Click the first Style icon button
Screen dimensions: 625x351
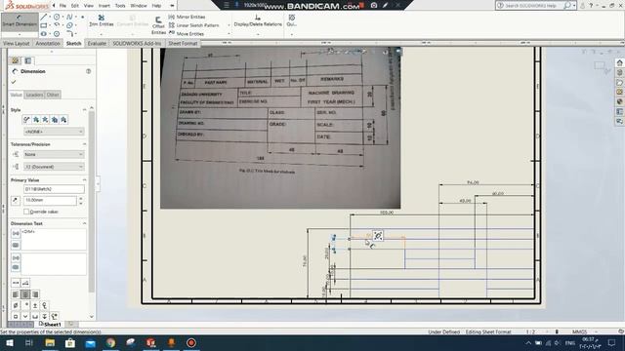coord(26,119)
